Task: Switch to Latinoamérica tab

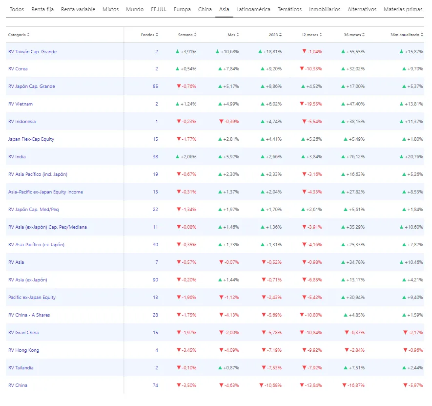Action: pyautogui.click(x=253, y=9)
